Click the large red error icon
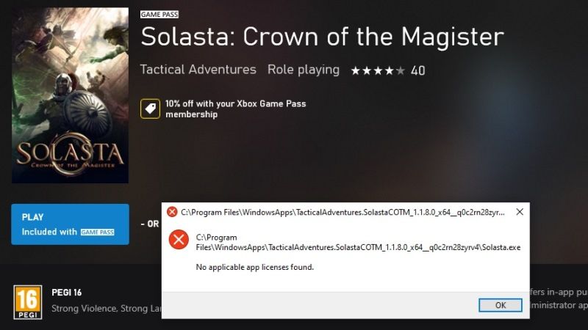588x330 pixels. [x=179, y=240]
